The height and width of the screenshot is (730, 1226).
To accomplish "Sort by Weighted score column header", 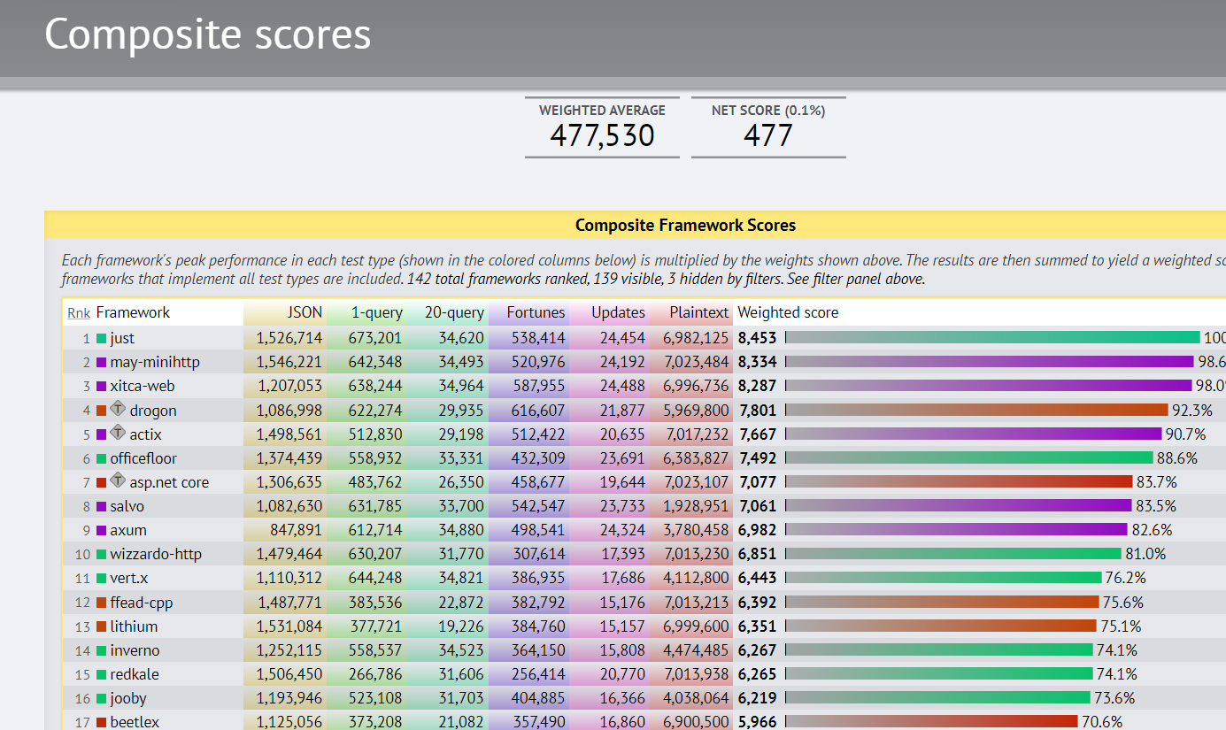I will (x=788, y=312).
